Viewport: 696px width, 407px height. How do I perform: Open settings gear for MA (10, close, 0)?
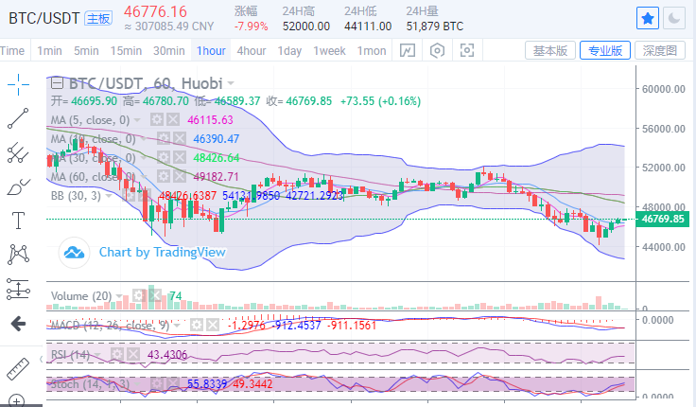[164, 138]
